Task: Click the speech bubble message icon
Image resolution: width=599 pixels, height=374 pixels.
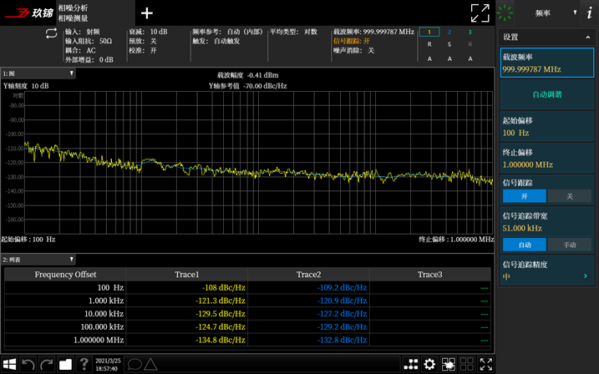Action: point(135,364)
